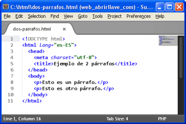Open the Find menu
This screenshot has height=124, width=186.
click(55, 16)
